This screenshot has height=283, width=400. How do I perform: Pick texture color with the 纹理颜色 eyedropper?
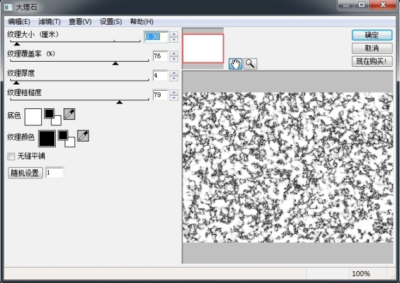(83, 136)
